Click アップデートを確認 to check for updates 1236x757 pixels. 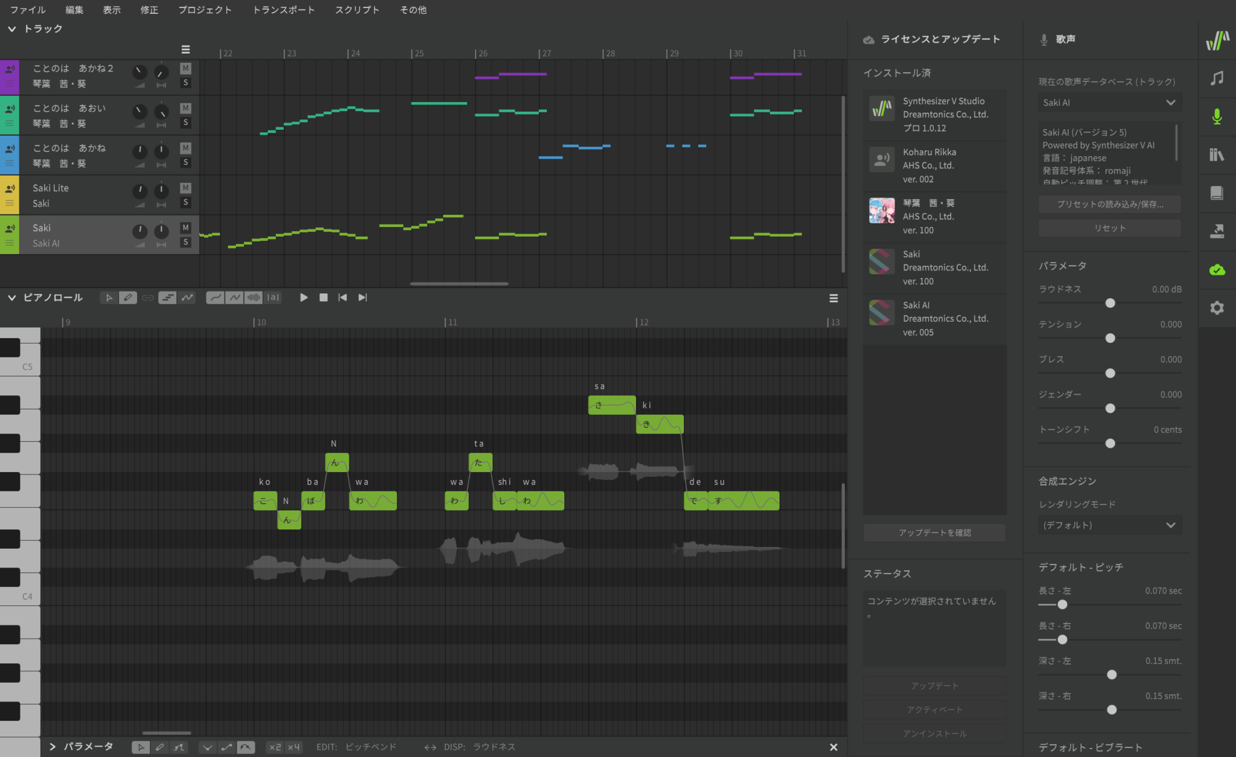pyautogui.click(x=934, y=532)
